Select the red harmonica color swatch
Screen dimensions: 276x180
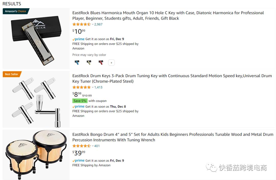[x=101, y=62]
